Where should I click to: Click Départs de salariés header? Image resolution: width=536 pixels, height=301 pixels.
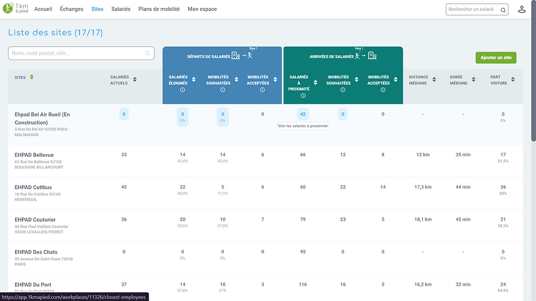(208, 57)
